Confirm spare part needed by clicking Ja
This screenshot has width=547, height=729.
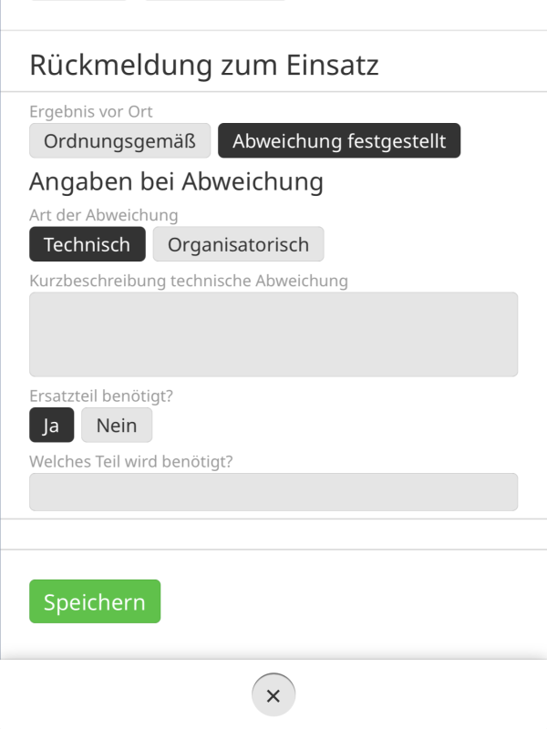click(x=51, y=425)
